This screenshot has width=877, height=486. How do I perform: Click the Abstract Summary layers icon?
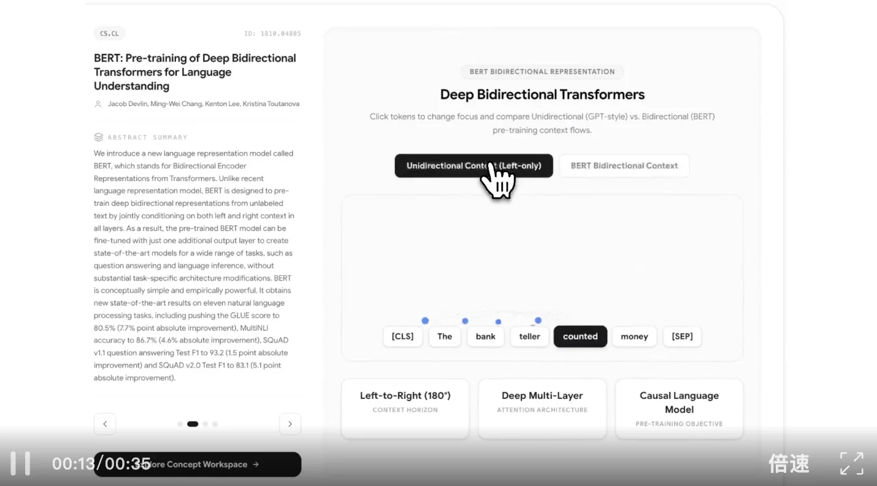pyautogui.click(x=98, y=137)
